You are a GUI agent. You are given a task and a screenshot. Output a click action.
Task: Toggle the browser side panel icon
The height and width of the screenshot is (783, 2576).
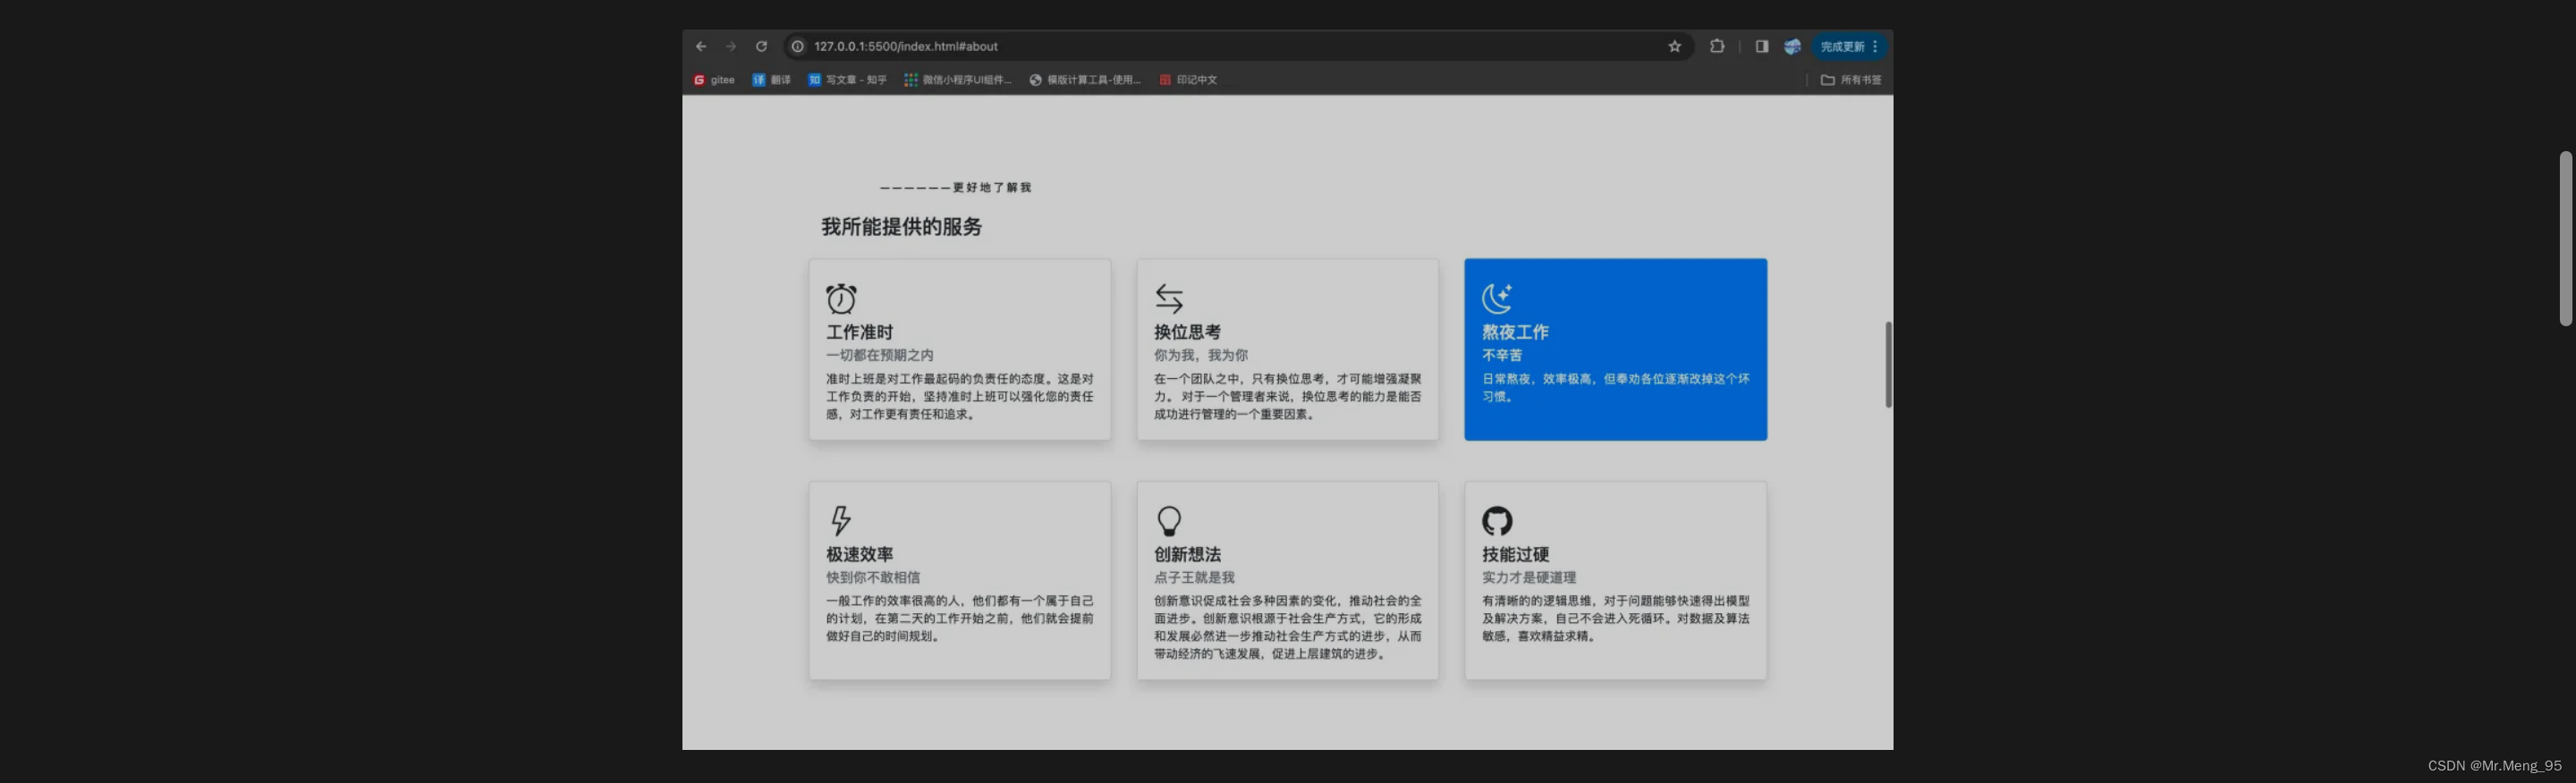[x=1762, y=47]
